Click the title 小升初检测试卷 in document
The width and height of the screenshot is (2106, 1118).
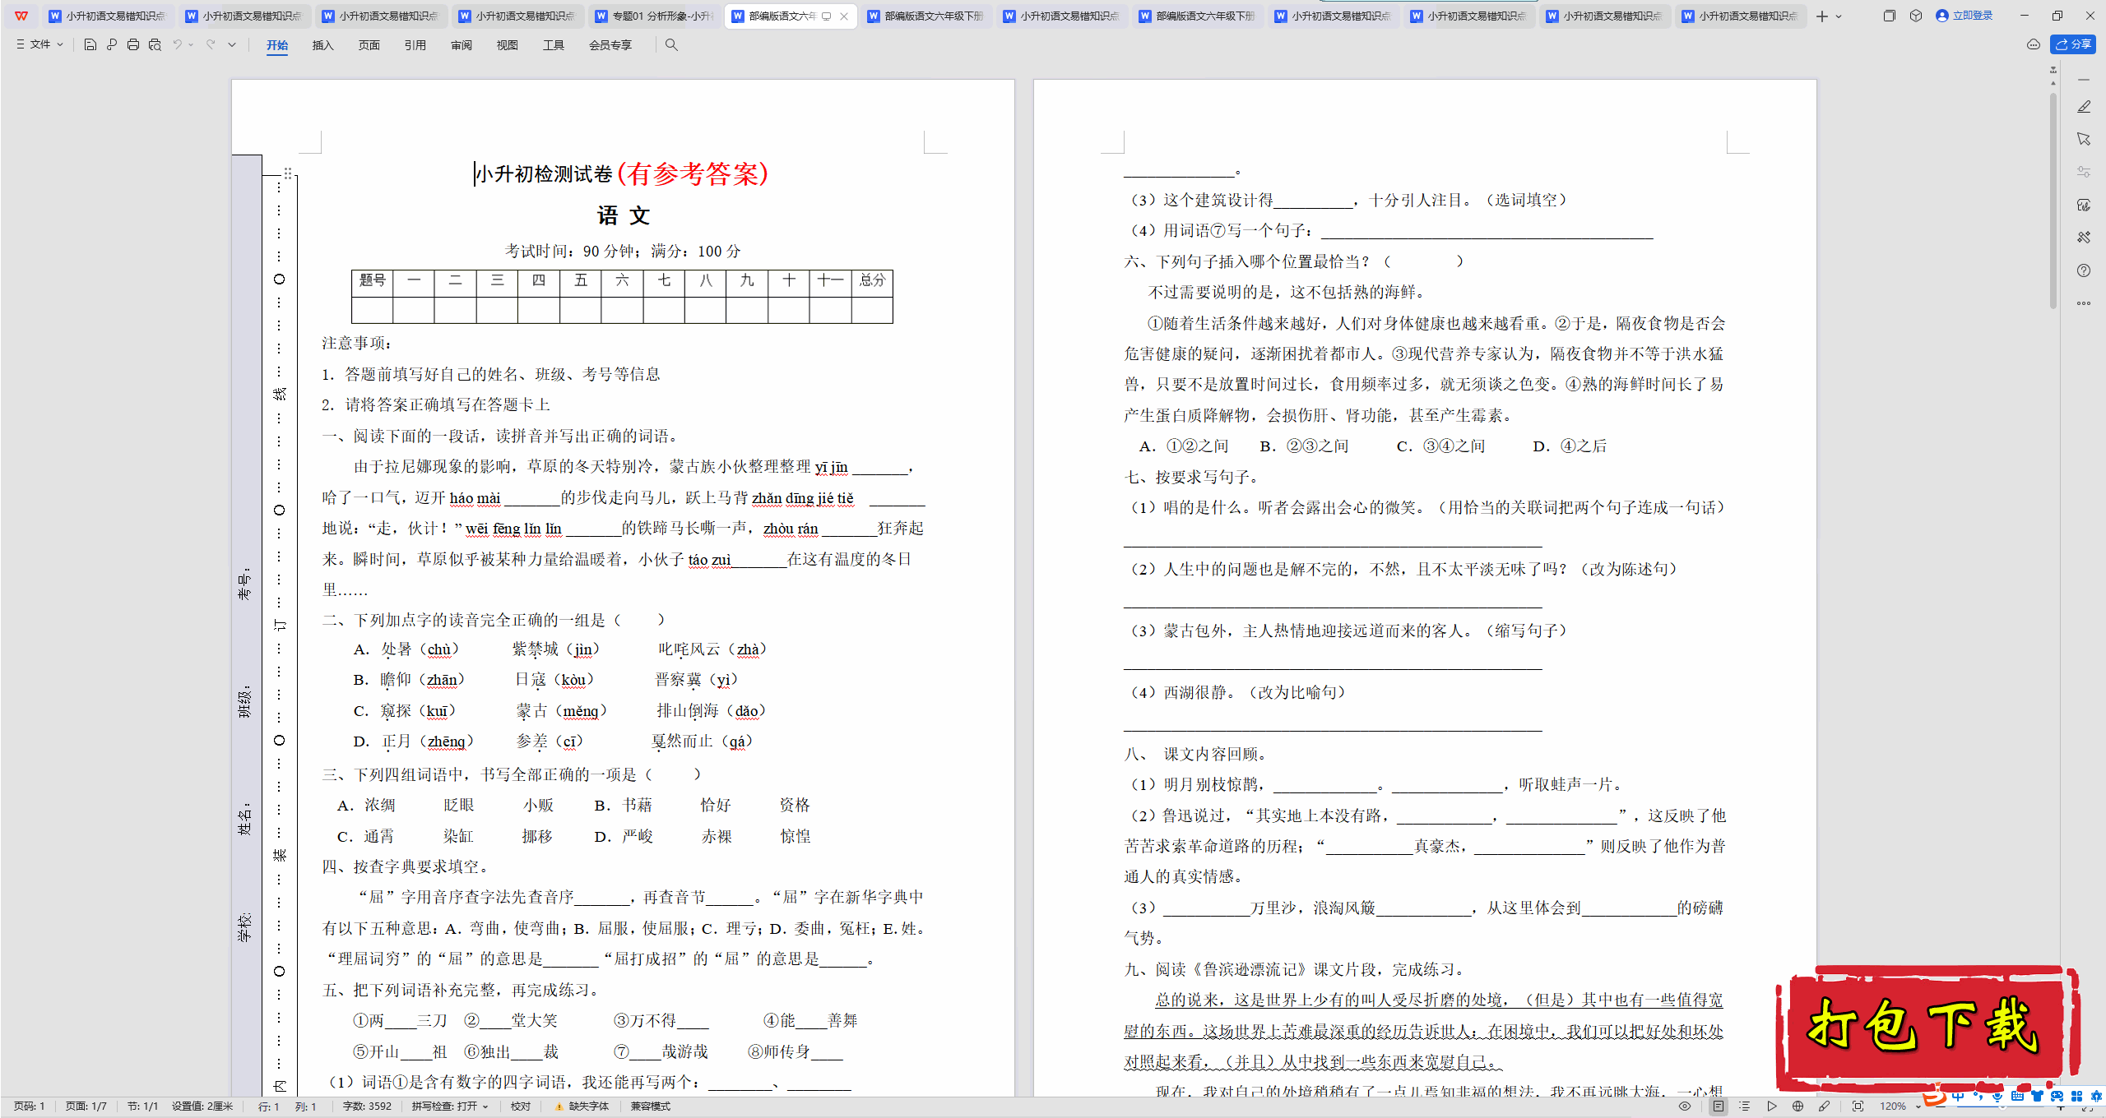(545, 174)
